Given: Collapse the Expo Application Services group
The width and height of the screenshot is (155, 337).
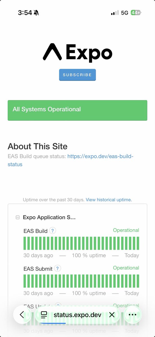Looking at the screenshot, I should [18, 217].
